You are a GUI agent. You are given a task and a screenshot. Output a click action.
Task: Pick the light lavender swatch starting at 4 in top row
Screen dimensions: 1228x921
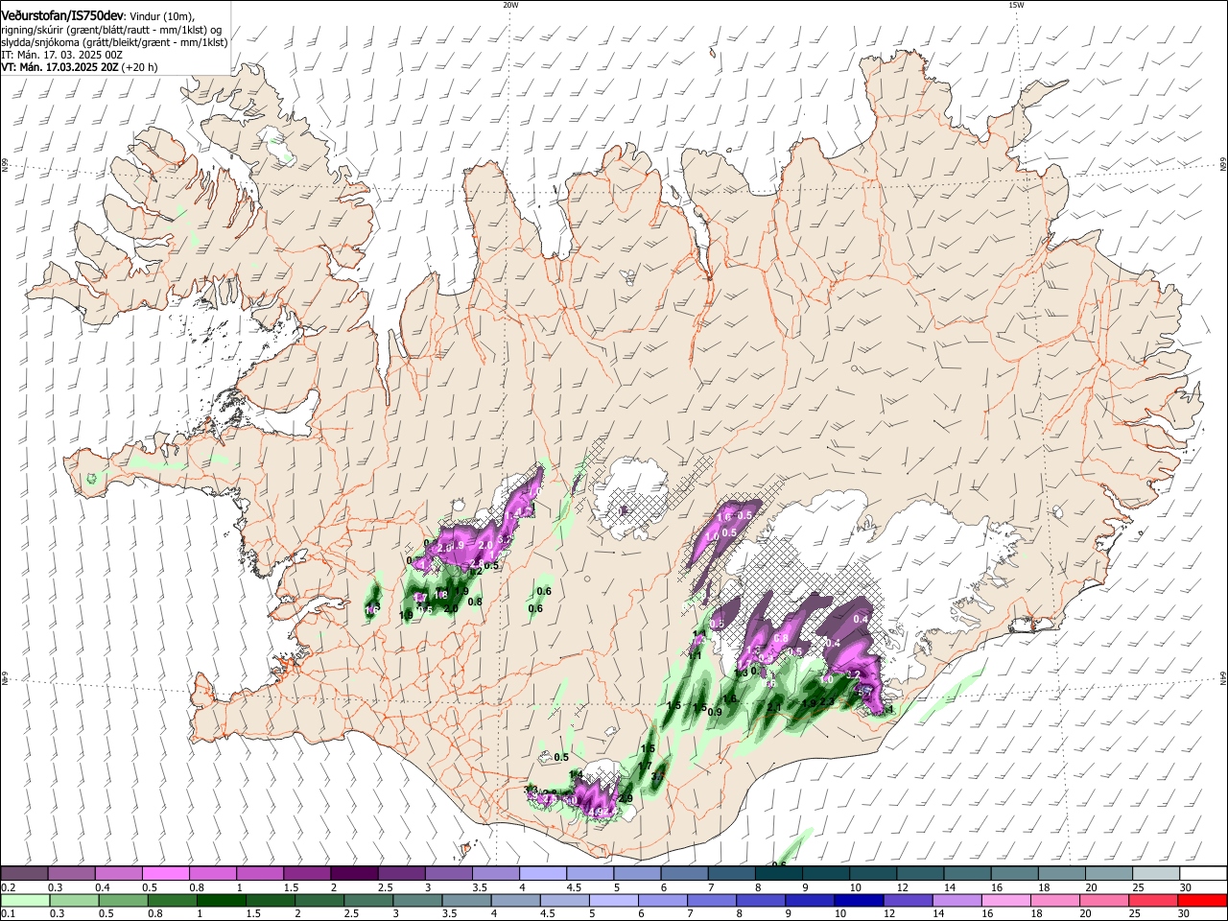[543, 873]
